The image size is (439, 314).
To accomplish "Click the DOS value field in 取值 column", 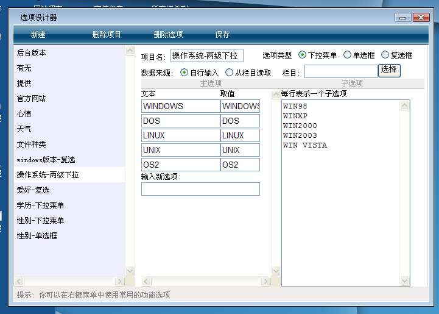I will [241, 121].
